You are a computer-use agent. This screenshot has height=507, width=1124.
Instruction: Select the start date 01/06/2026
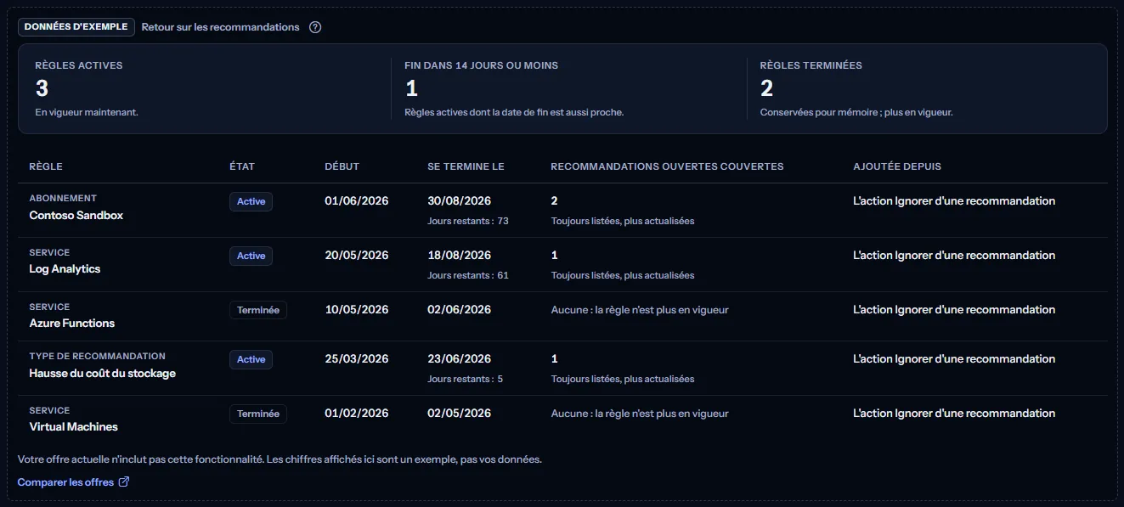(357, 201)
